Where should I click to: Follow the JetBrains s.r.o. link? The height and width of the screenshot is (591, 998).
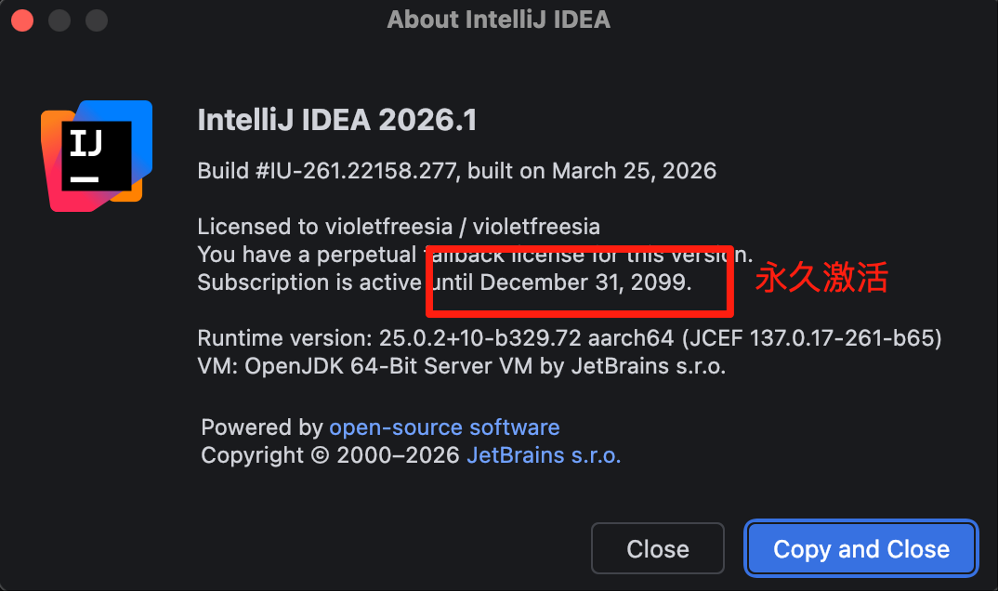[544, 455]
